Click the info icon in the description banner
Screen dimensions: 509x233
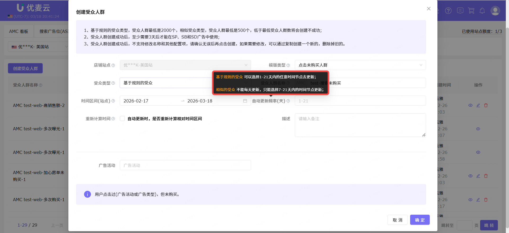tap(87, 194)
